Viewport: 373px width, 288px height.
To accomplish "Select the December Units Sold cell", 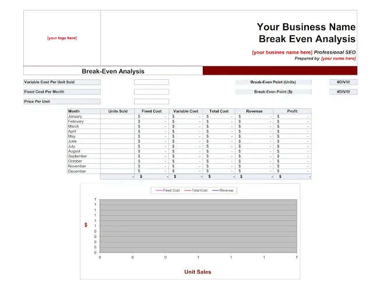I will click(x=118, y=171).
